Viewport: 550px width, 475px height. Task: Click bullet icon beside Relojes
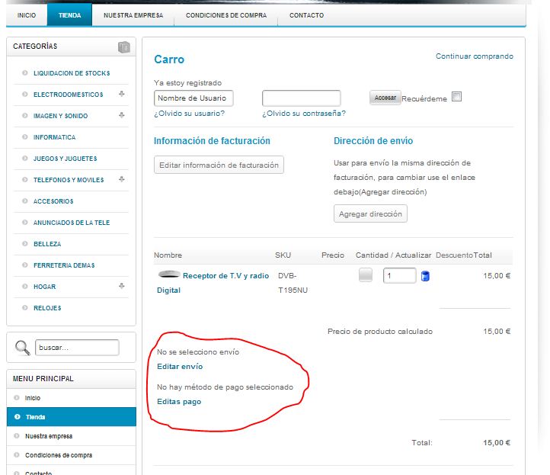[25, 308]
